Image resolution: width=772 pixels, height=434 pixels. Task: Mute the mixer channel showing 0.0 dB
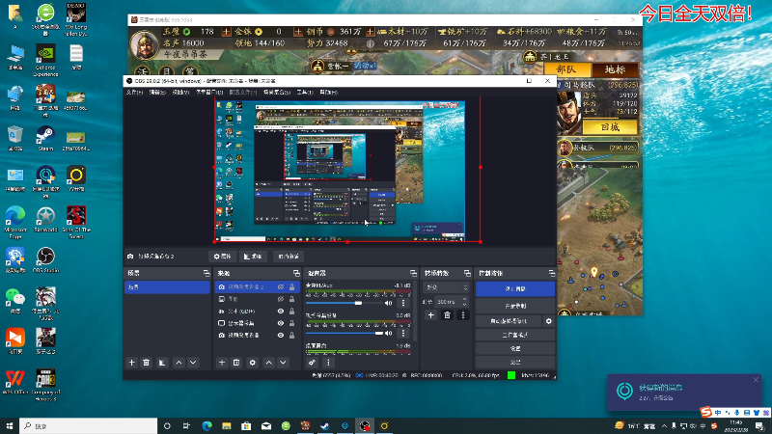tap(389, 333)
